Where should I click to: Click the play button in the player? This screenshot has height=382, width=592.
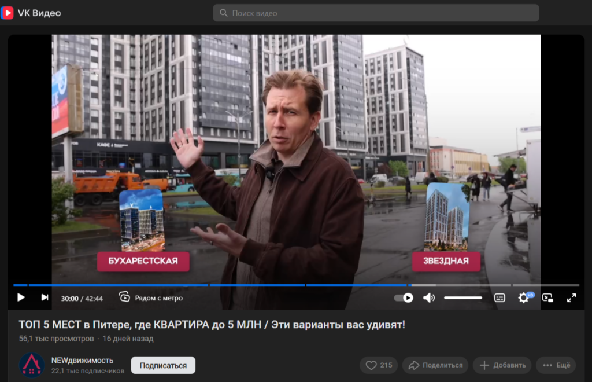click(21, 297)
